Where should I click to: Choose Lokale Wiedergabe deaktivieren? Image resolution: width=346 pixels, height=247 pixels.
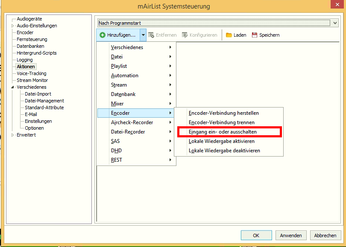(x=229, y=151)
